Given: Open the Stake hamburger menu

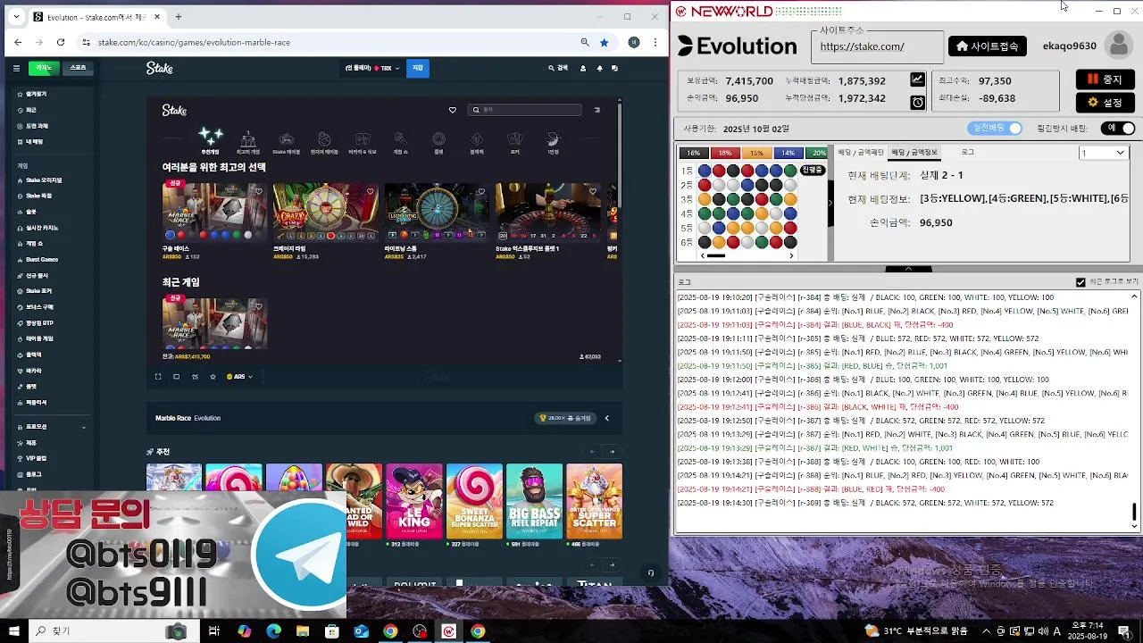Looking at the screenshot, I should [16, 68].
